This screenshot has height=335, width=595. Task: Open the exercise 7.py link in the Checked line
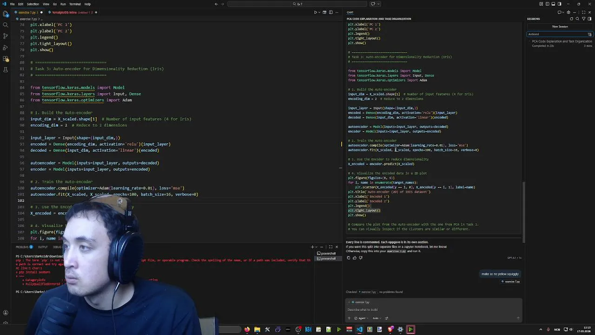[x=368, y=292]
